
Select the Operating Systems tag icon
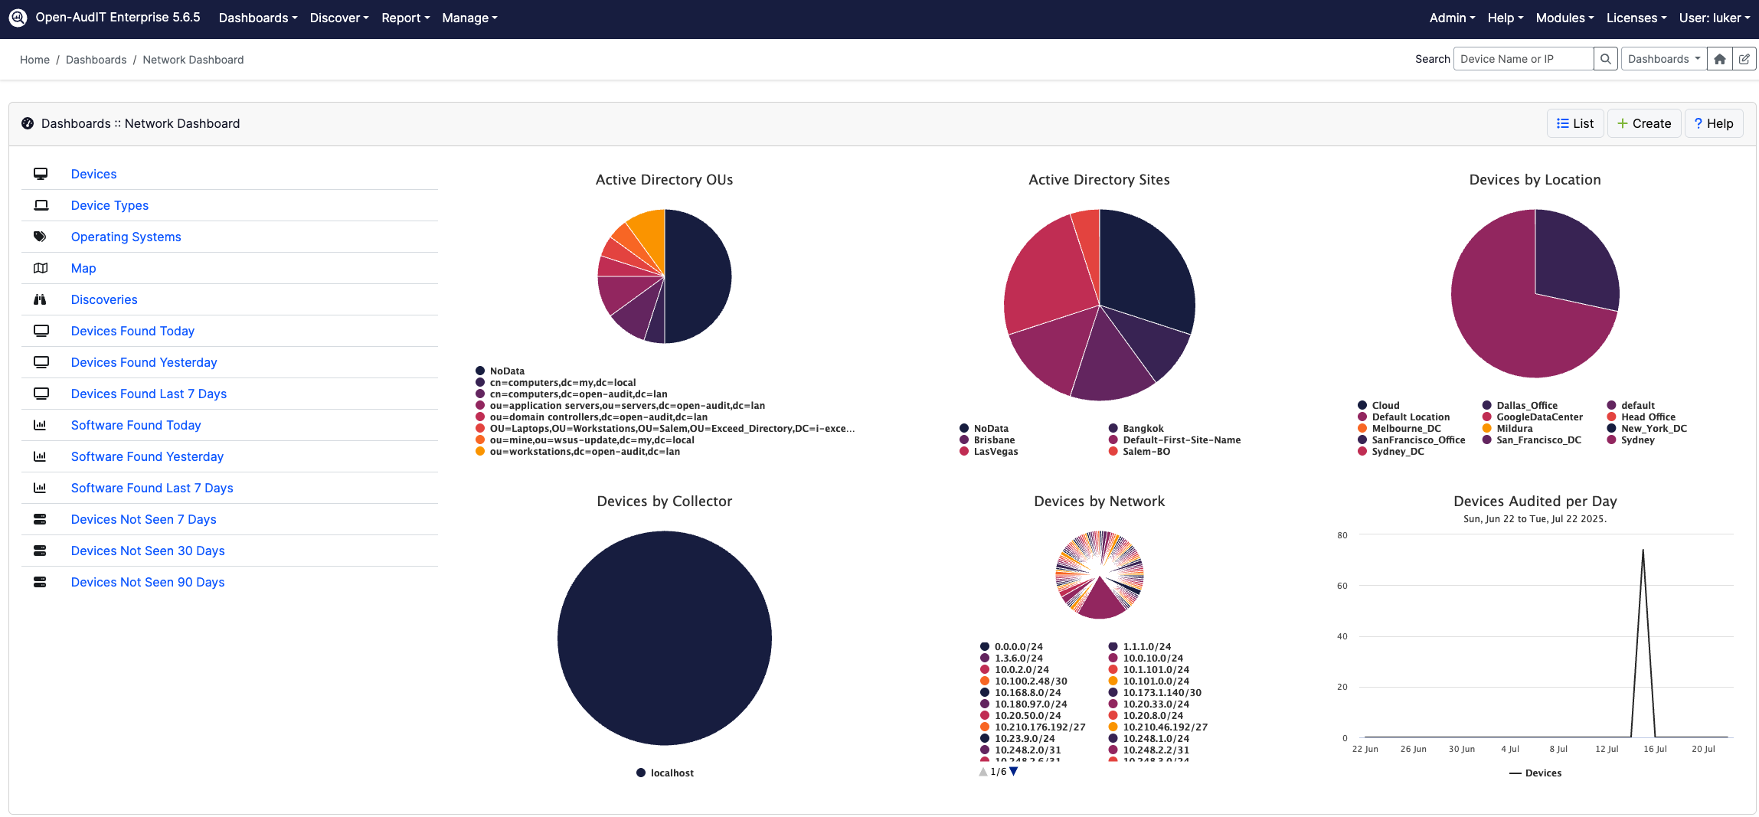41,237
